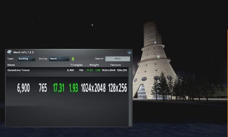Select the Weight column header
The width and height of the screenshot is (228, 137).
tap(94, 65)
